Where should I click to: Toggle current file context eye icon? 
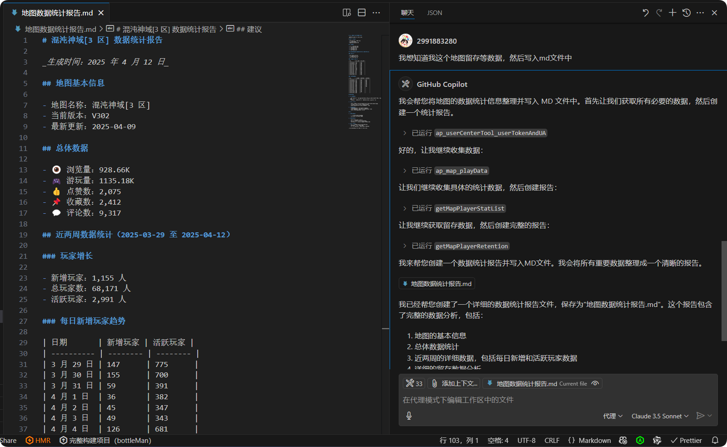pos(595,383)
